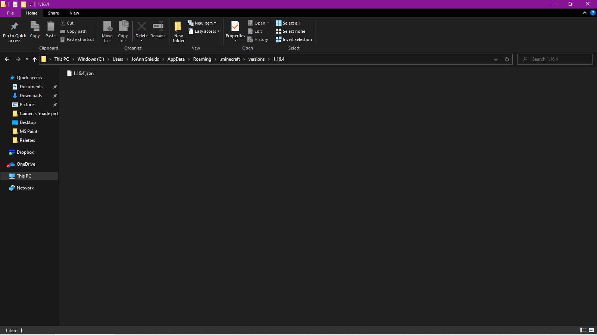The height and width of the screenshot is (335, 597).
Task: Pin folder to Quick access
Action: (x=15, y=31)
